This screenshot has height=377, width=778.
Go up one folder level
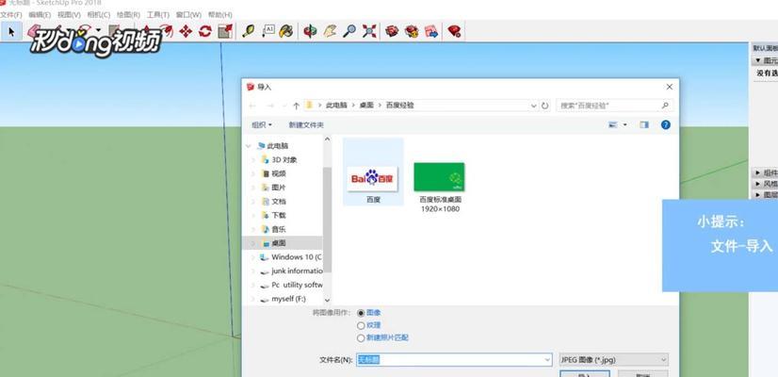pyautogui.click(x=296, y=106)
